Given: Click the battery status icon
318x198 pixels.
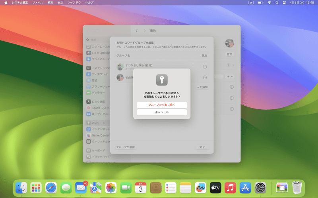Looking at the screenshot, I should coord(260,2).
